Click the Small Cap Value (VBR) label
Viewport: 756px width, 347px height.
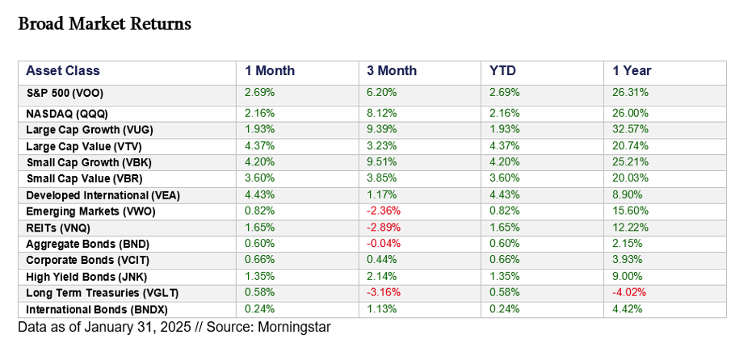point(84,178)
